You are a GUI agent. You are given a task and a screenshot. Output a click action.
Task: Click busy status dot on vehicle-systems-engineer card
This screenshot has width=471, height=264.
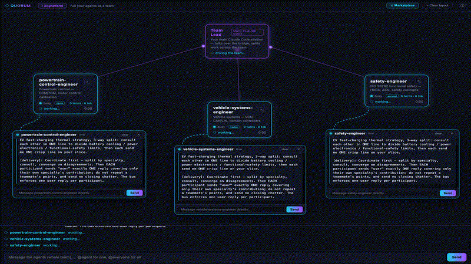(x=214, y=127)
